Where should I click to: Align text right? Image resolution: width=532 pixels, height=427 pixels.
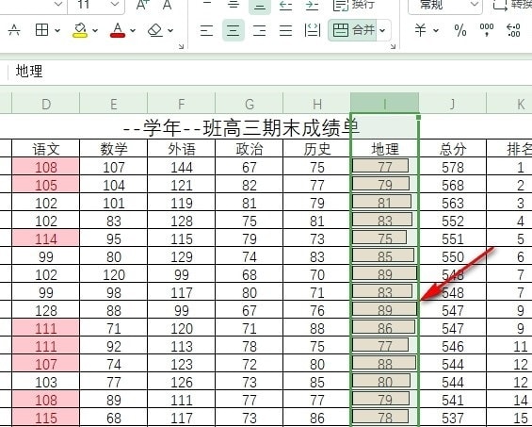coord(260,30)
